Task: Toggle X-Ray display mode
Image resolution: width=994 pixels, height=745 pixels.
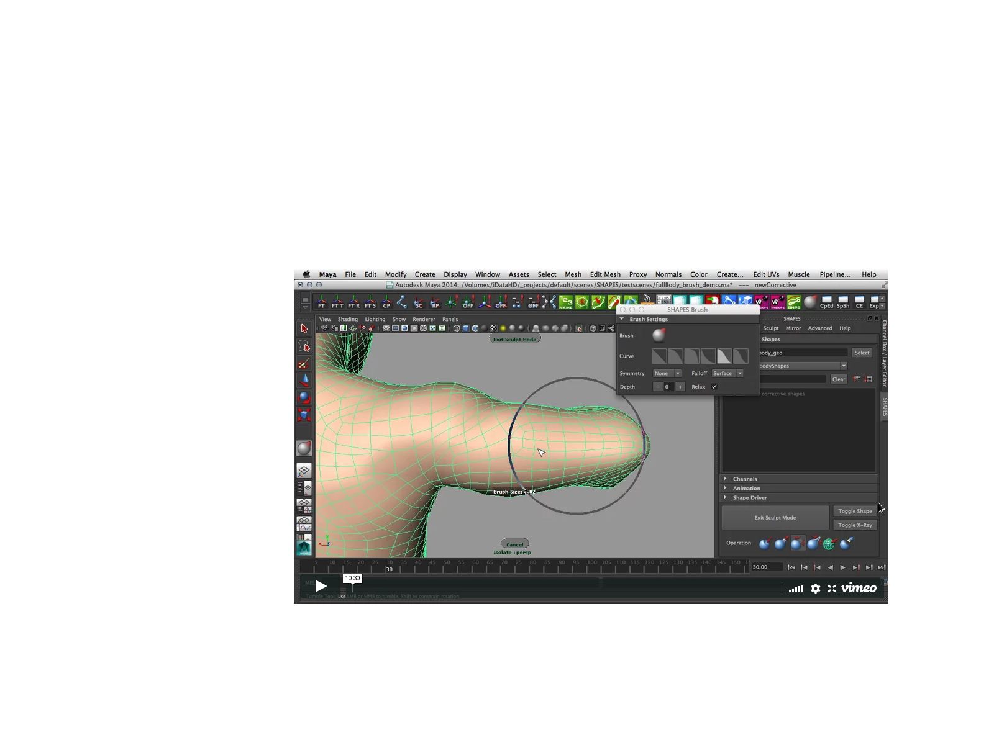Action: pos(855,525)
